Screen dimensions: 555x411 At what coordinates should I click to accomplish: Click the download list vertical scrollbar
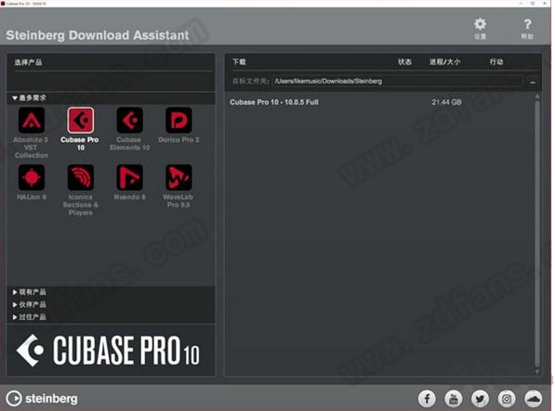tap(537, 233)
